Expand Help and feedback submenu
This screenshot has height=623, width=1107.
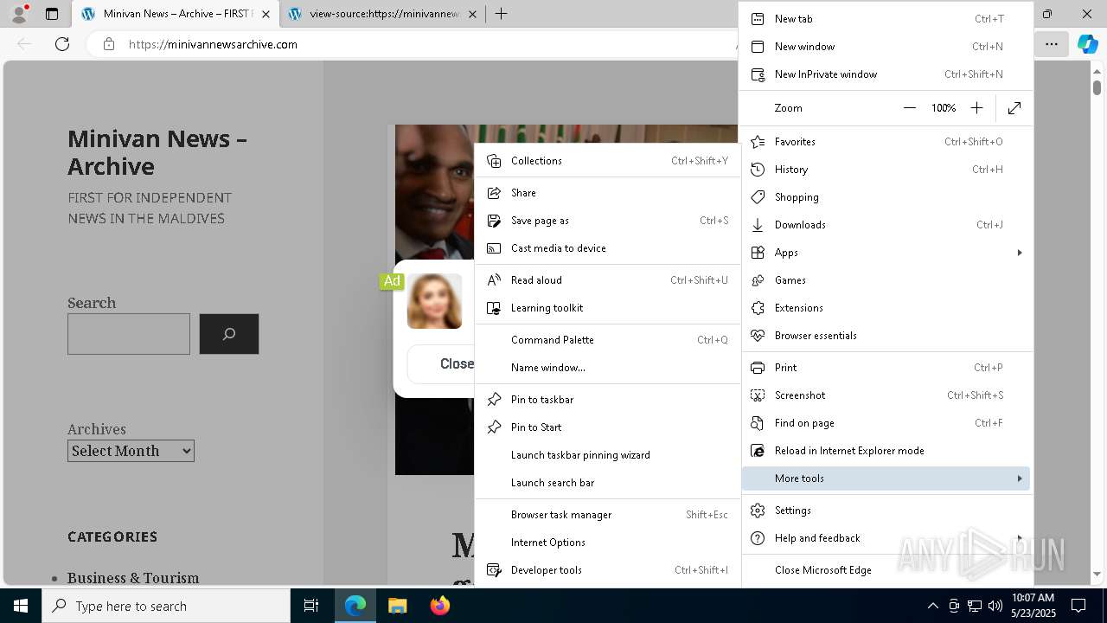tap(886, 537)
